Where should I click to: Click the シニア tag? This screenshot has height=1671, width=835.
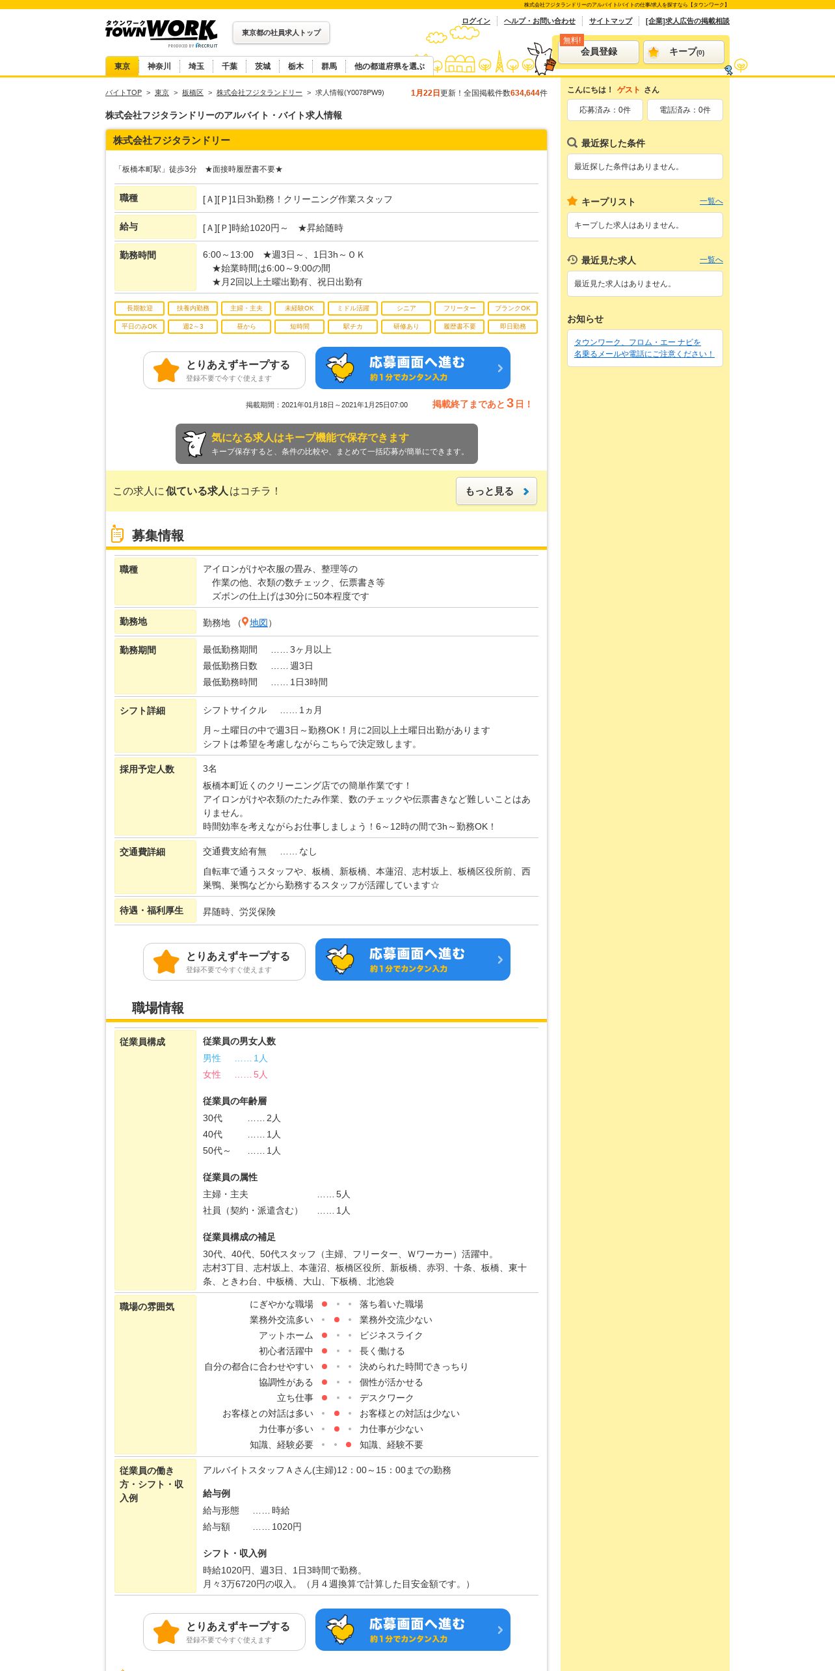point(406,308)
